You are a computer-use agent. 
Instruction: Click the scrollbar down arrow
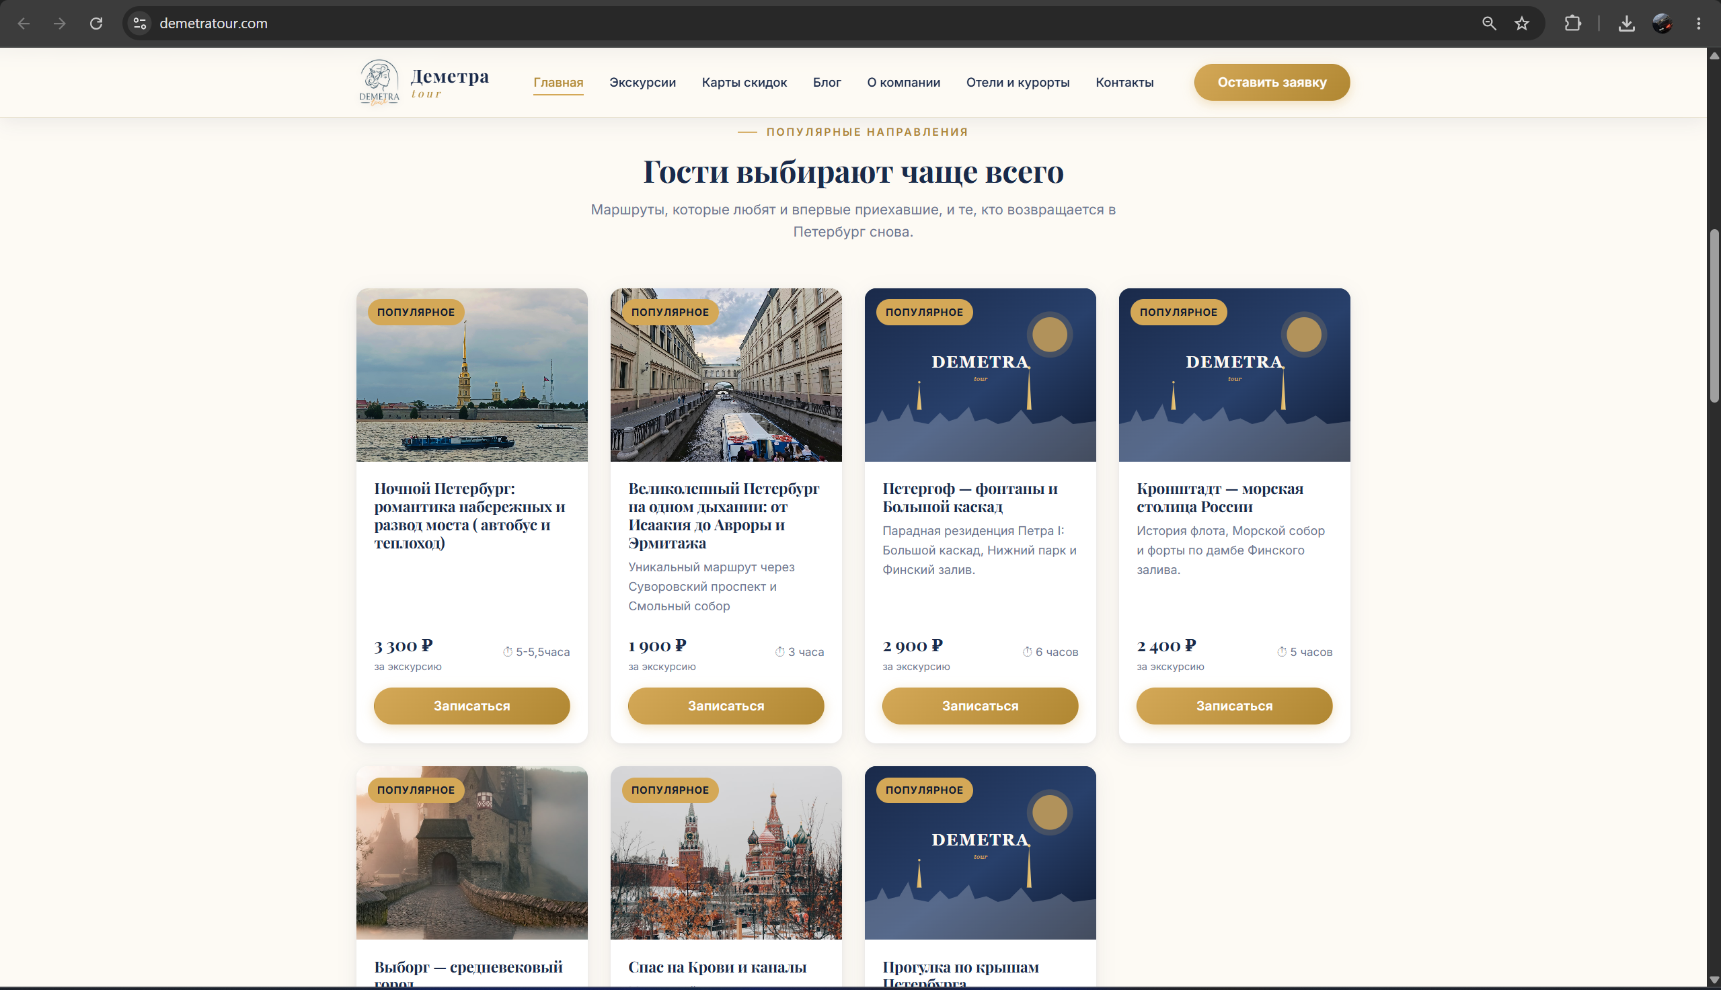click(x=1714, y=979)
